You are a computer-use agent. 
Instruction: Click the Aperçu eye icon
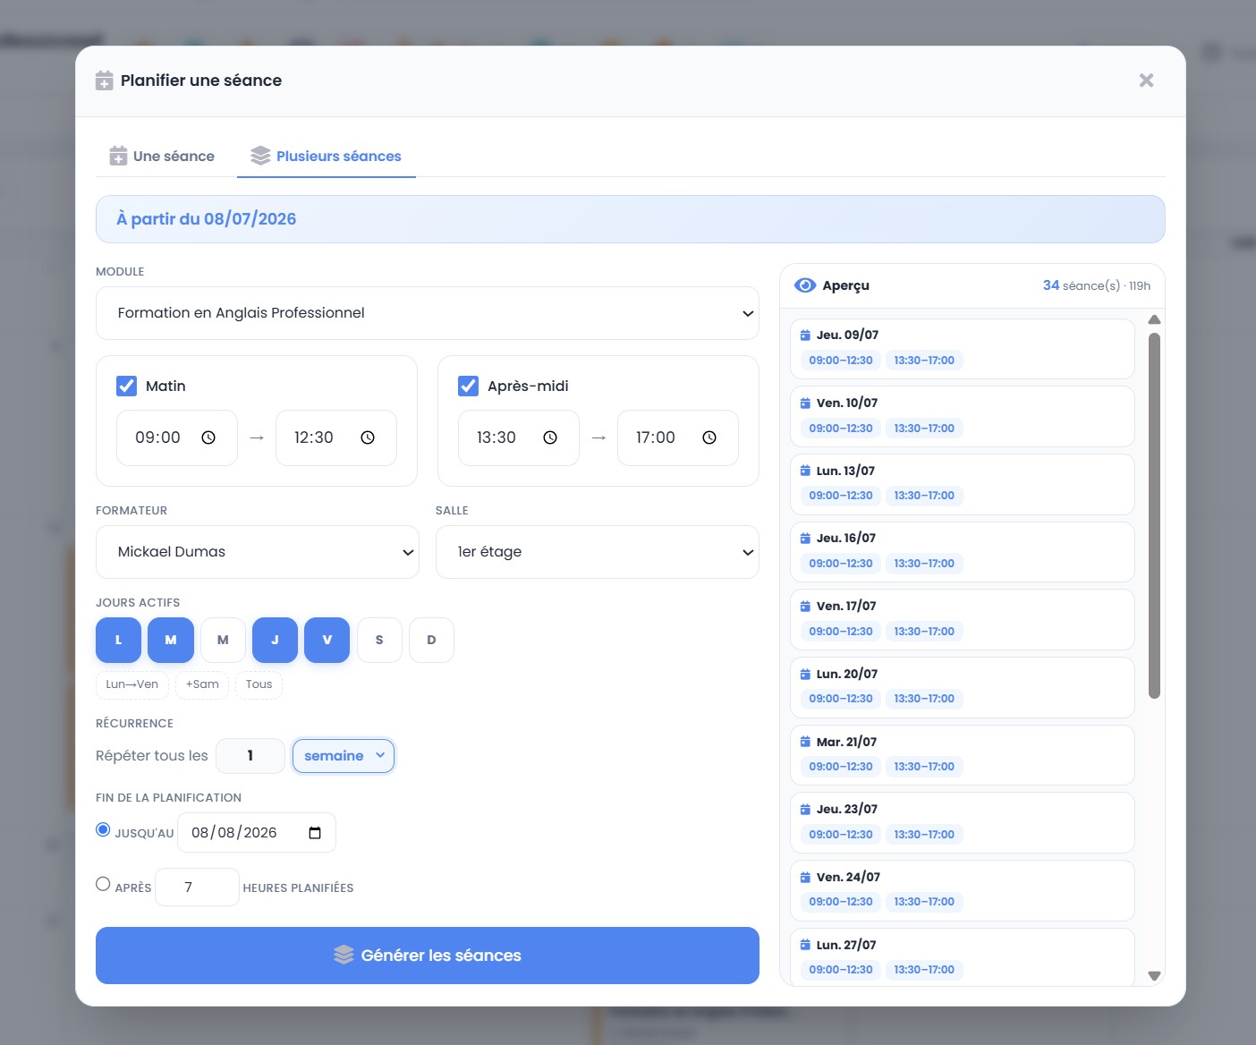tap(805, 285)
